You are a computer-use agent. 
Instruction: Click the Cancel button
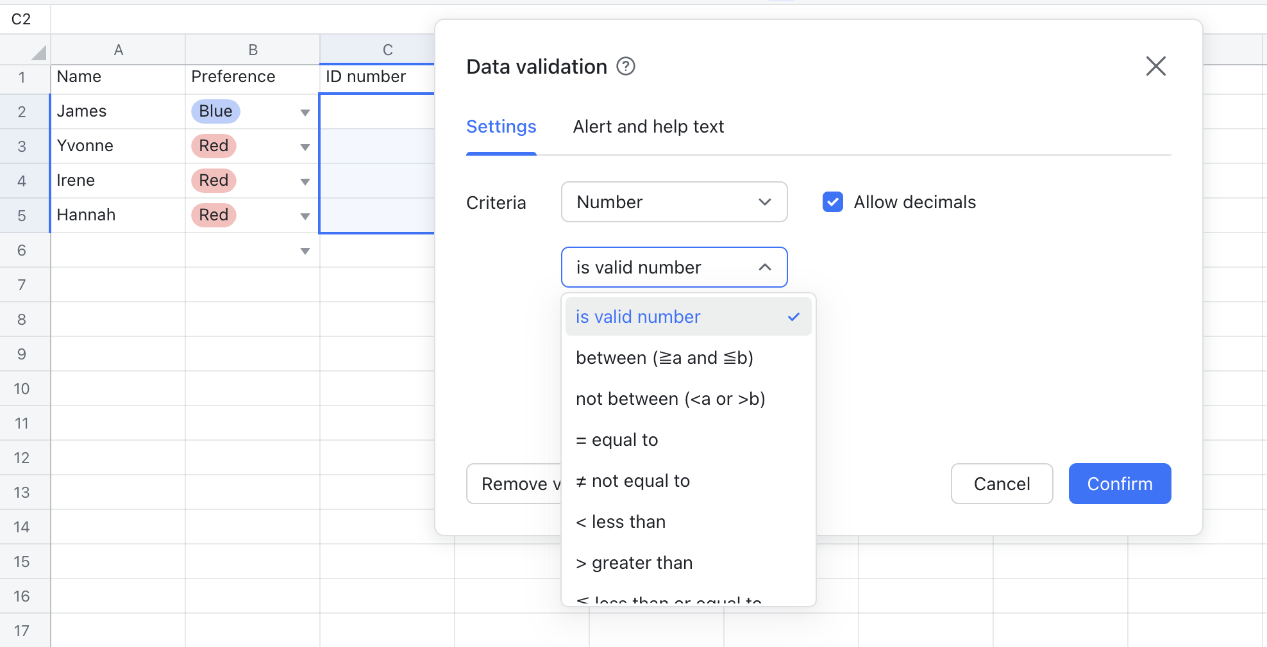(x=1002, y=484)
